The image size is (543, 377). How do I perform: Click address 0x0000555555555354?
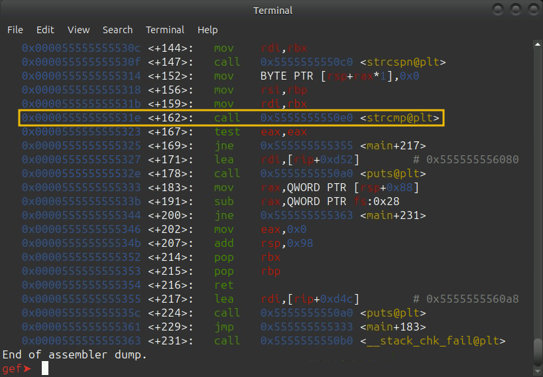click(x=82, y=285)
